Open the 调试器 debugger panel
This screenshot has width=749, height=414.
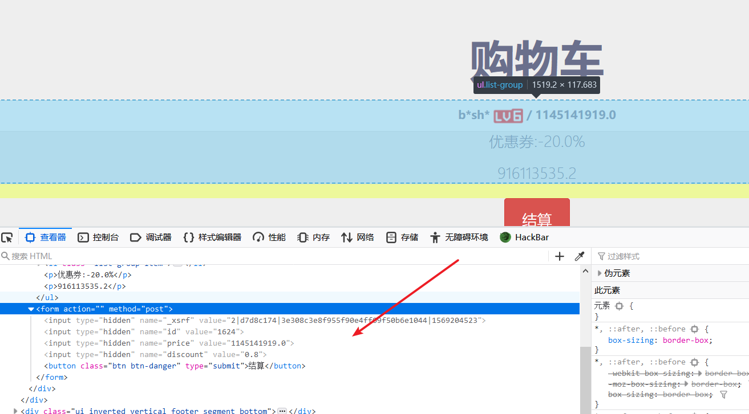(x=151, y=237)
